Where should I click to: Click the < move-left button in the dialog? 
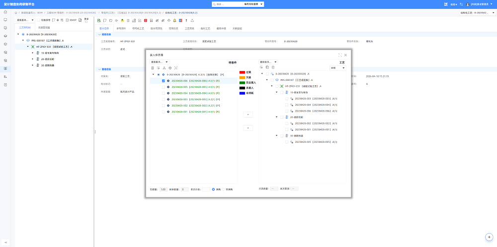tap(248, 128)
